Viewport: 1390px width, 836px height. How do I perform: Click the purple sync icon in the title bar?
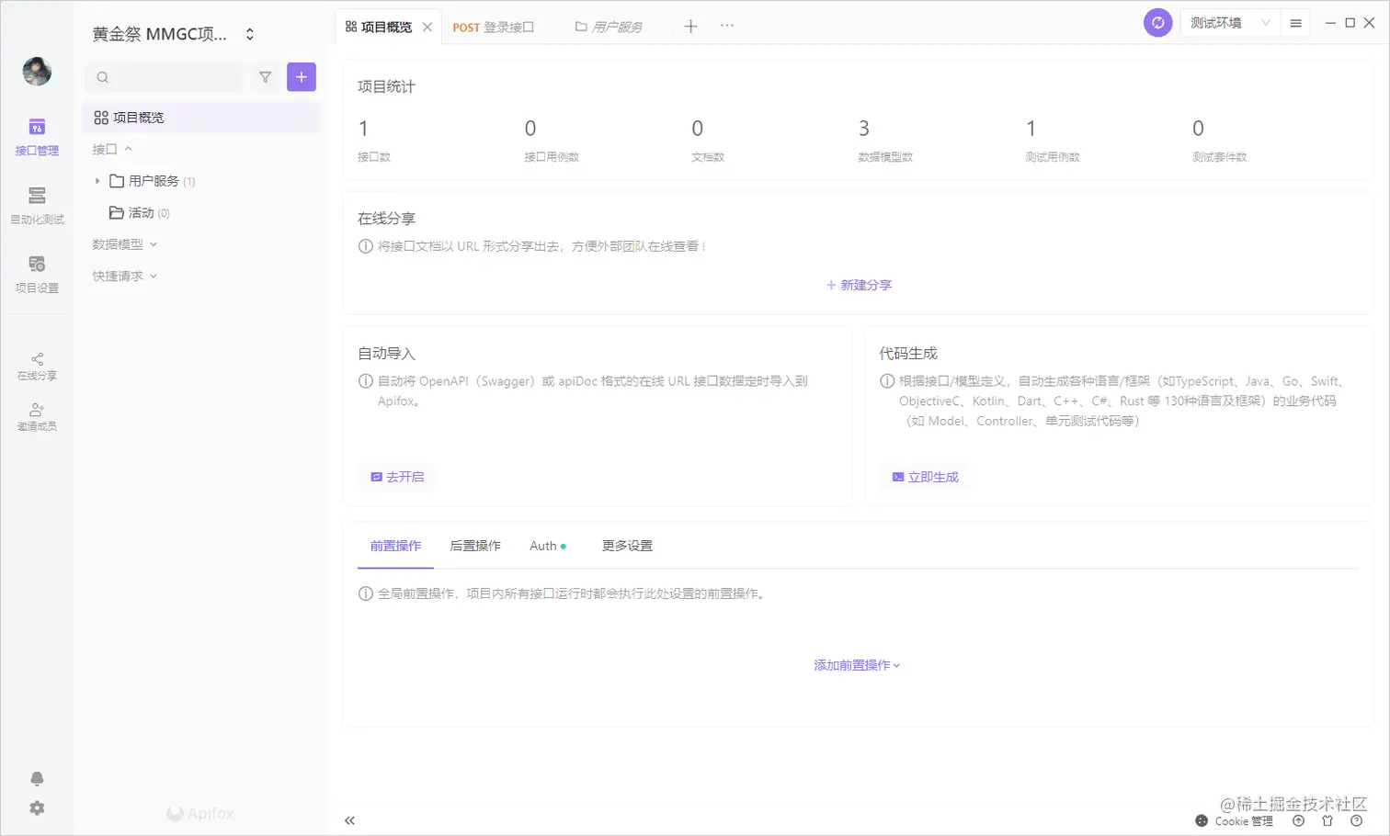tap(1157, 22)
